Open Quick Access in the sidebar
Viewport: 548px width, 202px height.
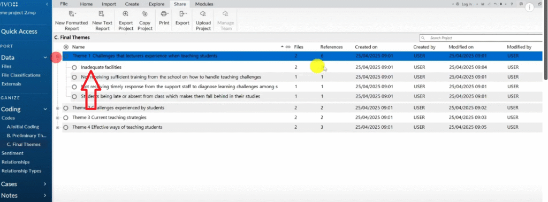coord(19,32)
